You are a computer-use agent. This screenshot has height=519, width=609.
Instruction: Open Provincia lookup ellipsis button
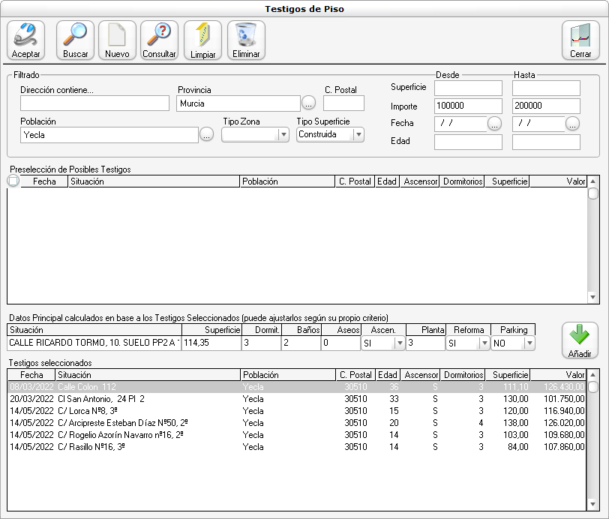click(x=309, y=103)
